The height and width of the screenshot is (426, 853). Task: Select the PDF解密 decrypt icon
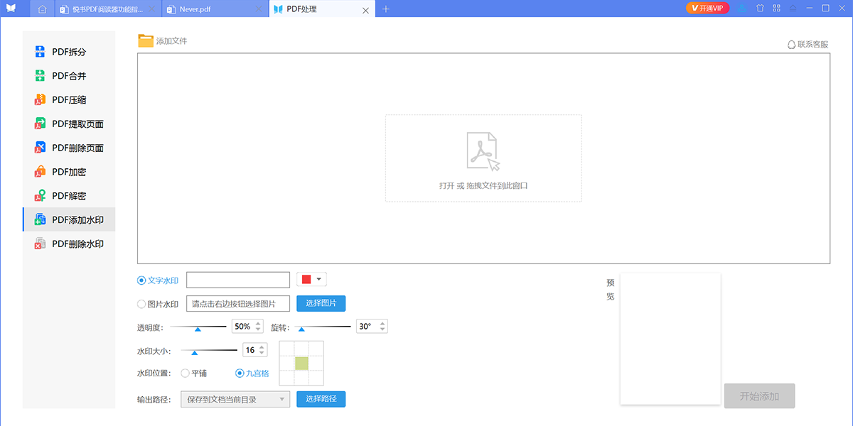[41, 196]
